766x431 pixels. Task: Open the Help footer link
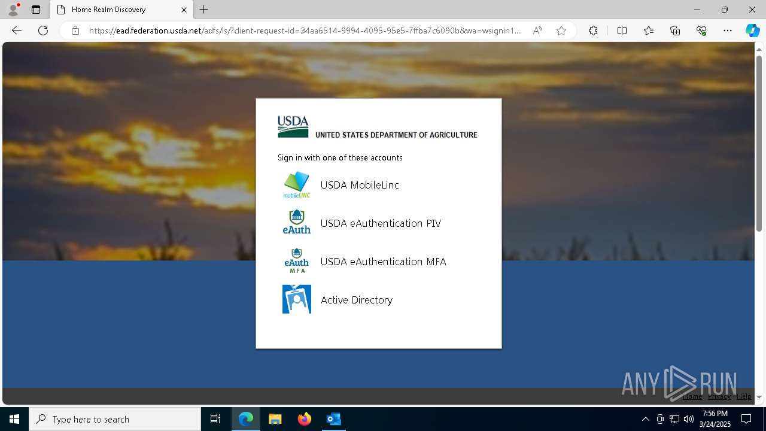(744, 396)
